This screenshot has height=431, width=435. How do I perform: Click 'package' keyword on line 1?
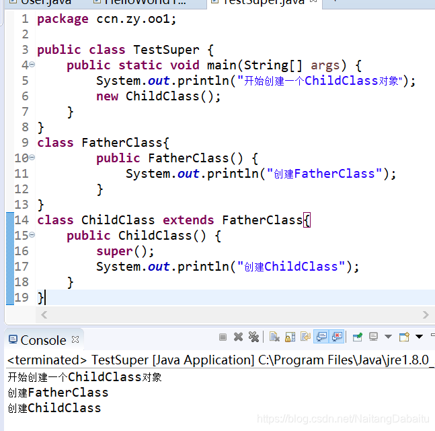point(63,20)
